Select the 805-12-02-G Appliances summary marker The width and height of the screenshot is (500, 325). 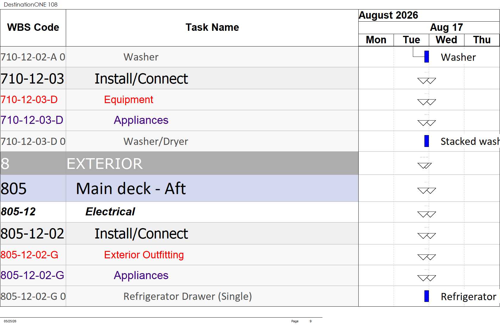tap(426, 278)
